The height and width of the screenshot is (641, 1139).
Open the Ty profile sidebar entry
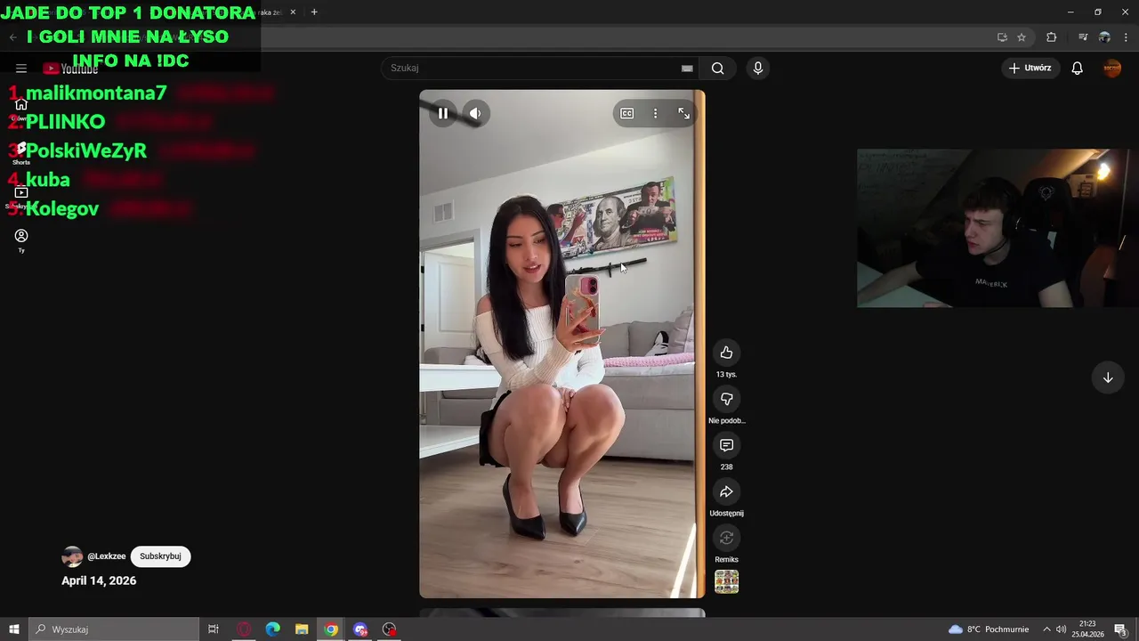pos(21,240)
